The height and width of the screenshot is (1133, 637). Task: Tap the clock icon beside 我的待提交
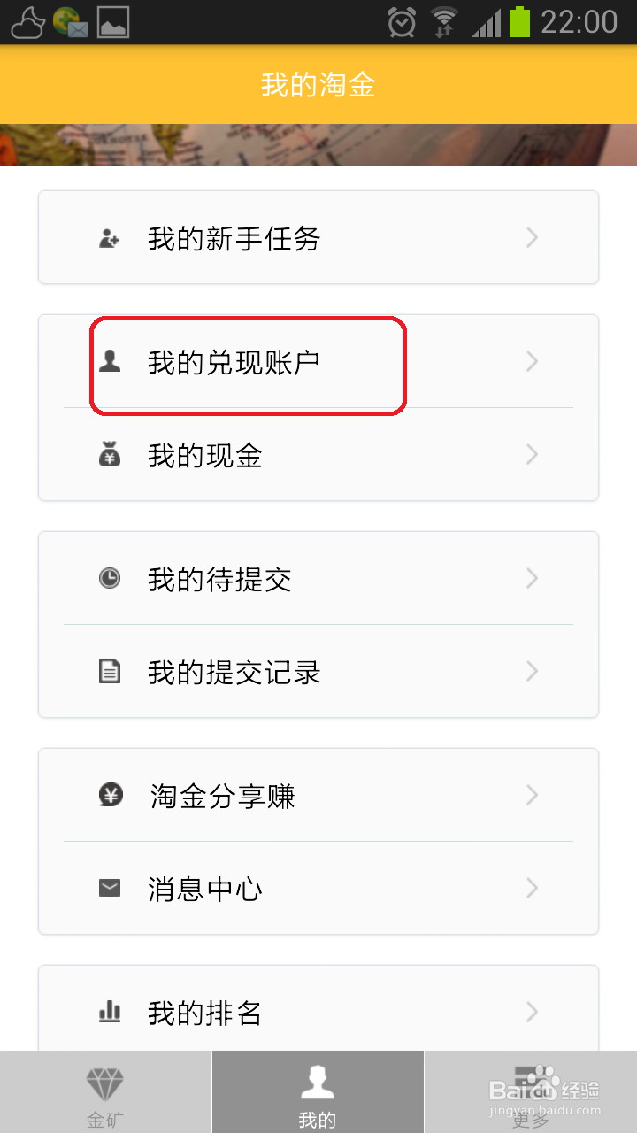pos(110,579)
